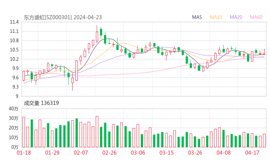
Task: Click the candlestick with lowest wick near 9.2
Action: (73, 82)
